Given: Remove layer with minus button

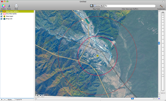Looking at the screenshot, I should pos(5,100).
